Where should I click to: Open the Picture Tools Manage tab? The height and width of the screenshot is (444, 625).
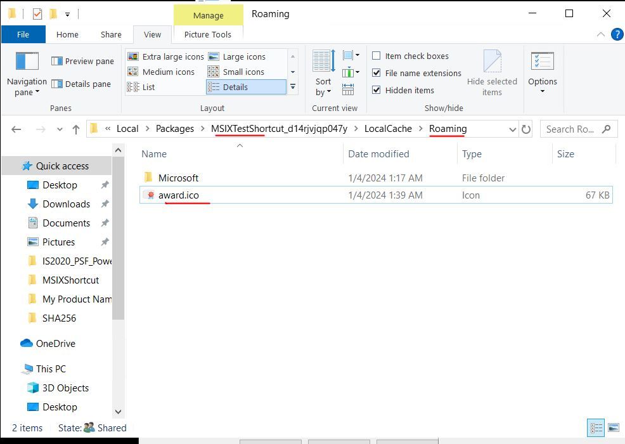coord(209,14)
